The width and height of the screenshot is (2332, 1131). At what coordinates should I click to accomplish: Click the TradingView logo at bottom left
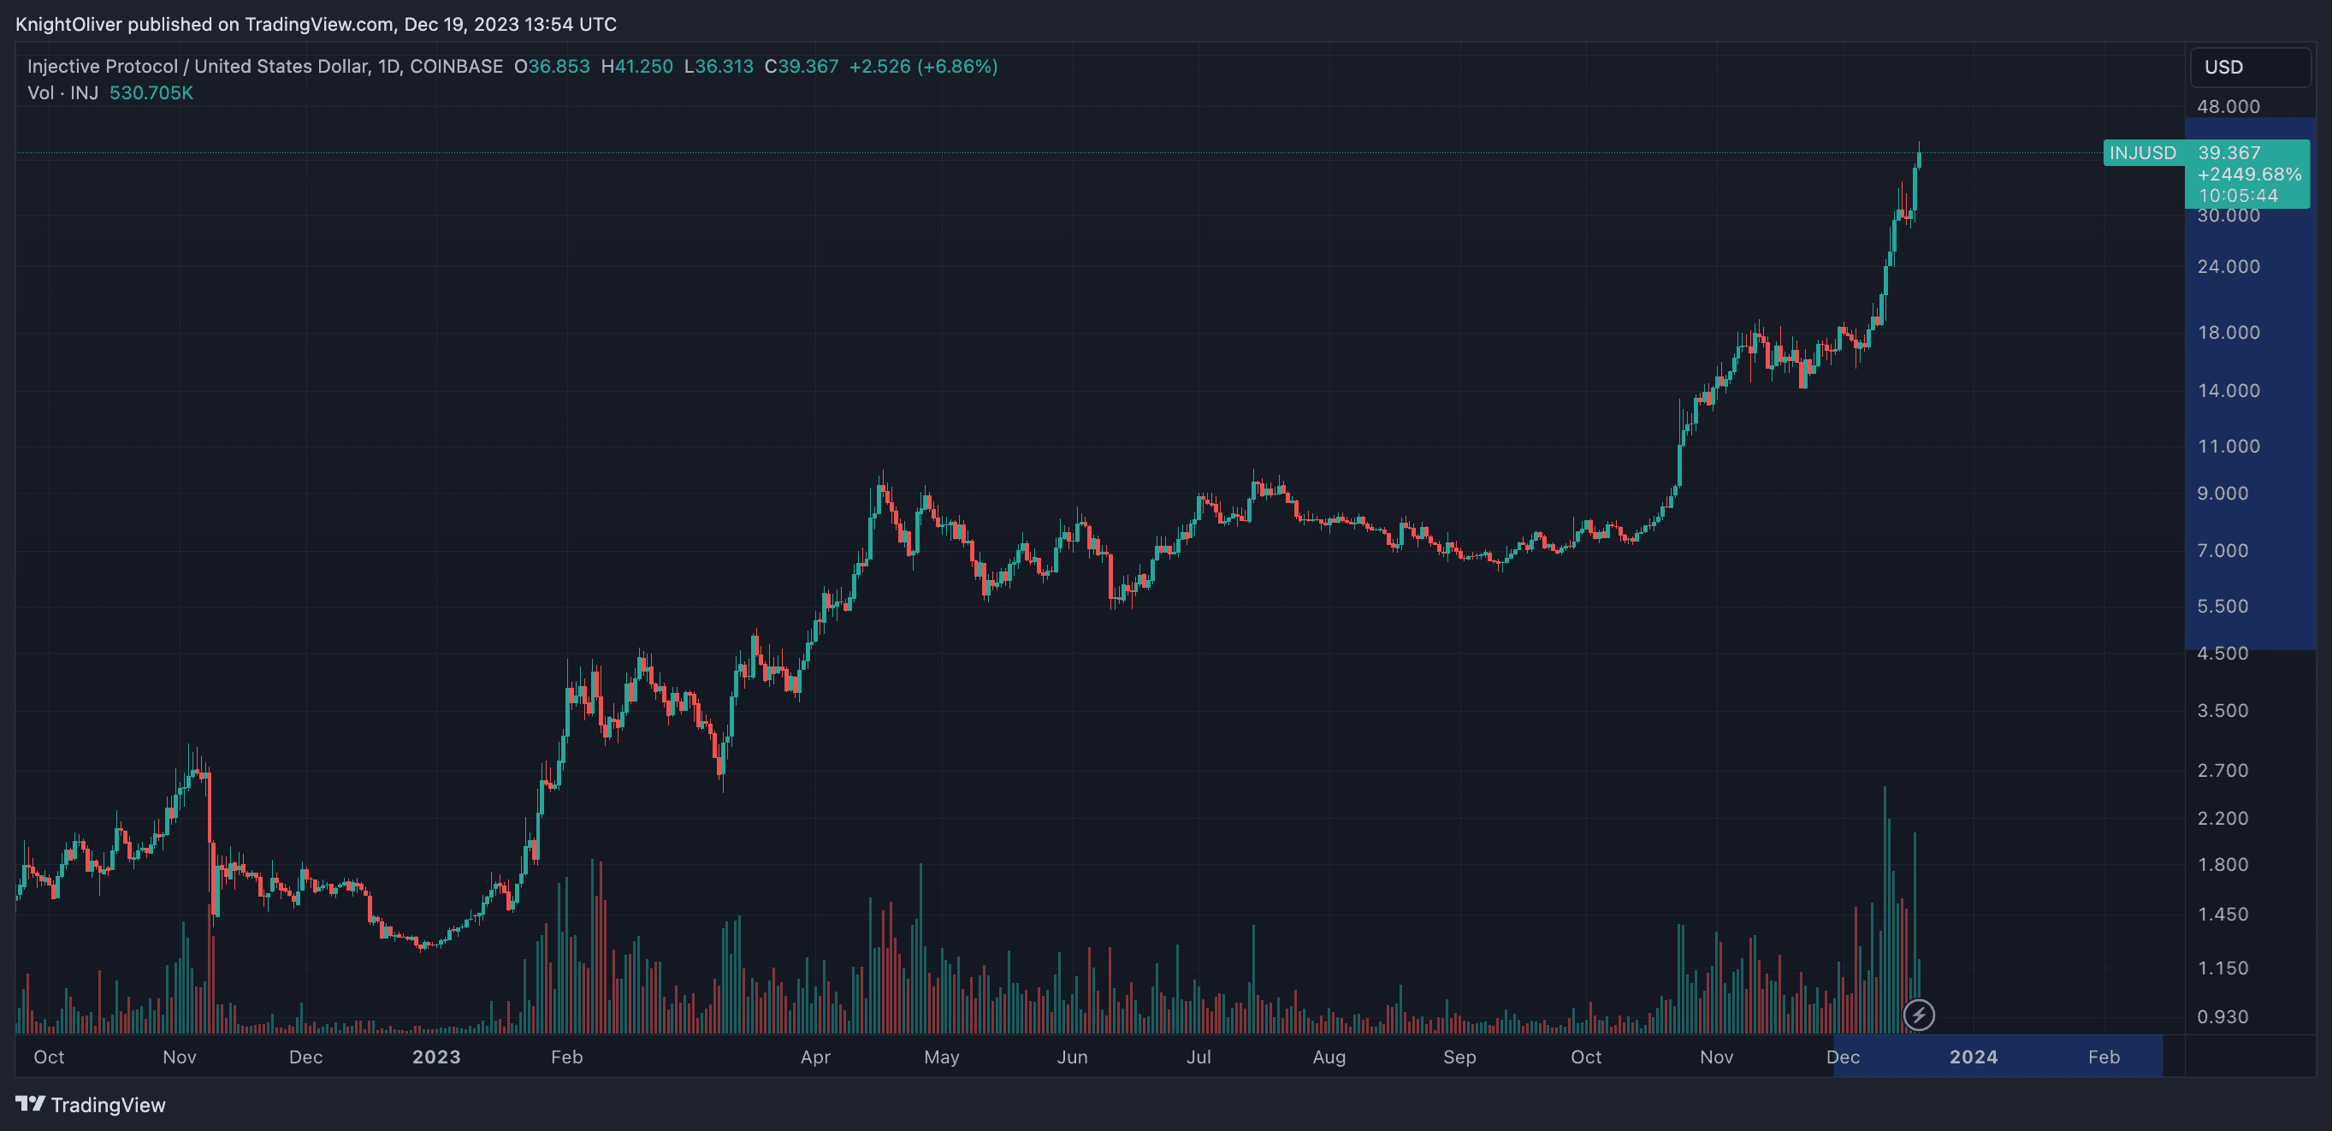[91, 1104]
